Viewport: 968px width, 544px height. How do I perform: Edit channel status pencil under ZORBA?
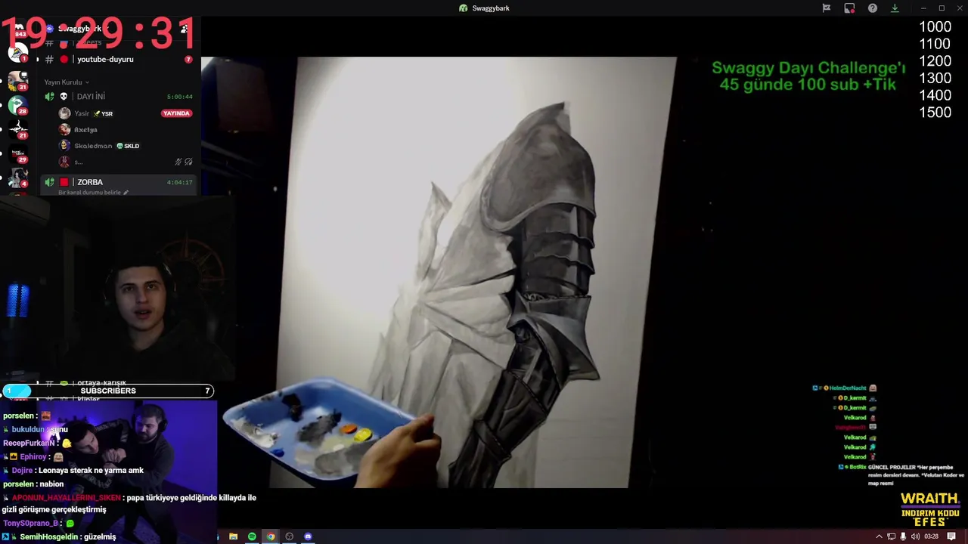[126, 193]
